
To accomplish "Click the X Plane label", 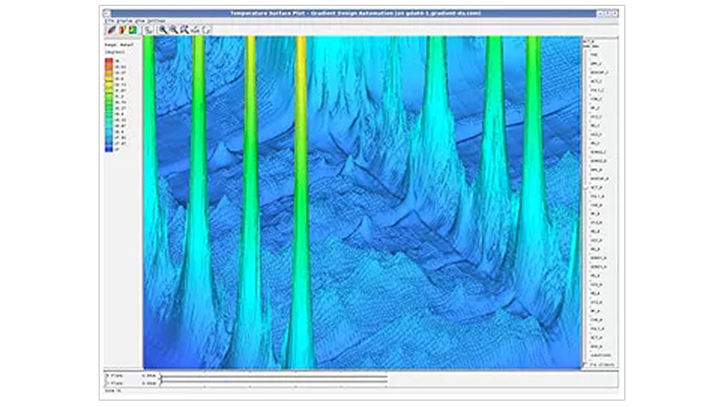I will point(114,376).
